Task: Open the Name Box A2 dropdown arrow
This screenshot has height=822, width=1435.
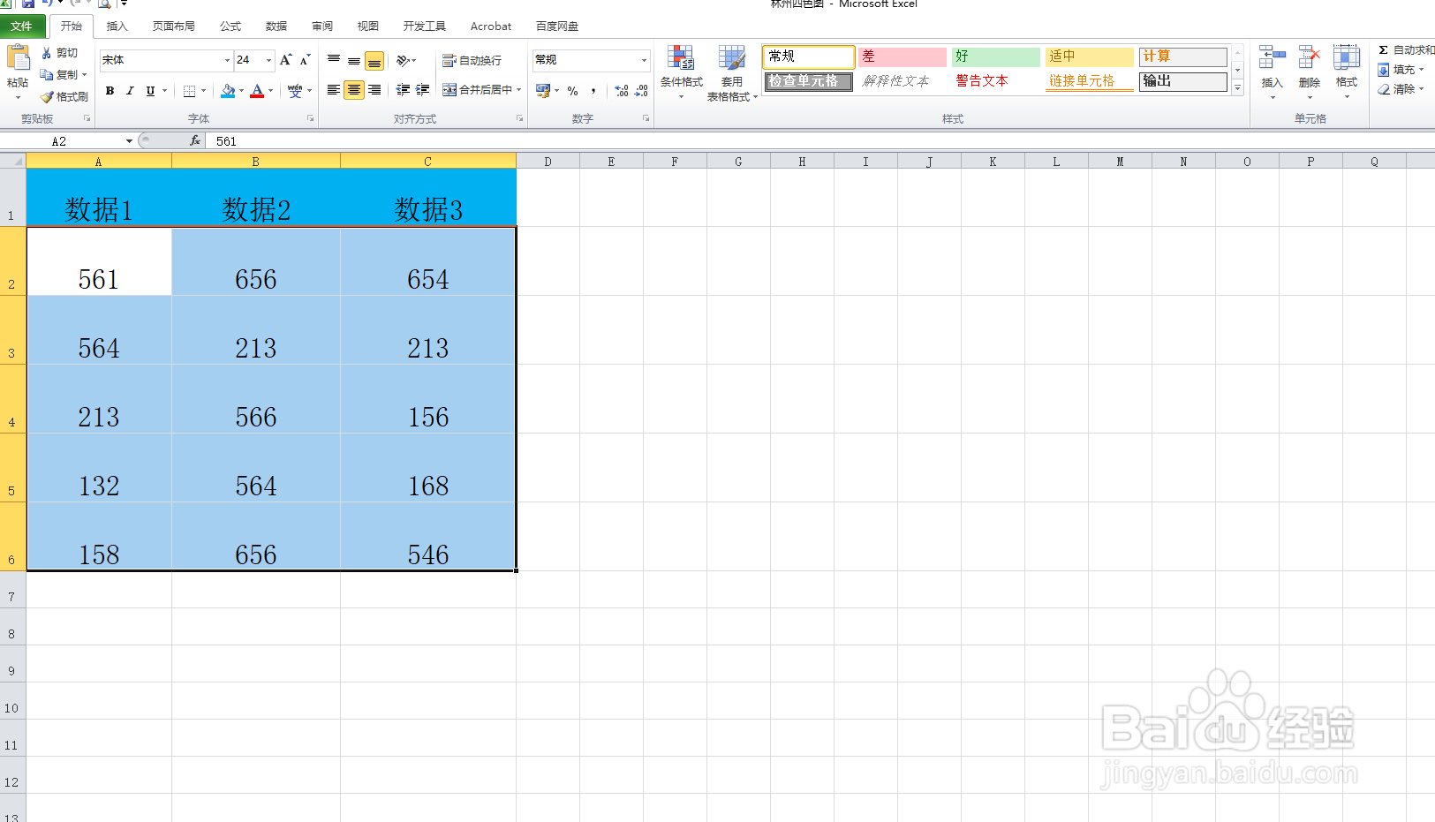Action: (x=129, y=141)
